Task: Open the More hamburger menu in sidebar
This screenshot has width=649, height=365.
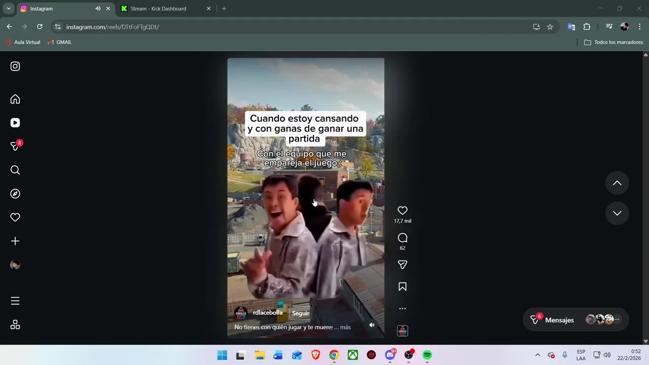Action: (x=15, y=301)
